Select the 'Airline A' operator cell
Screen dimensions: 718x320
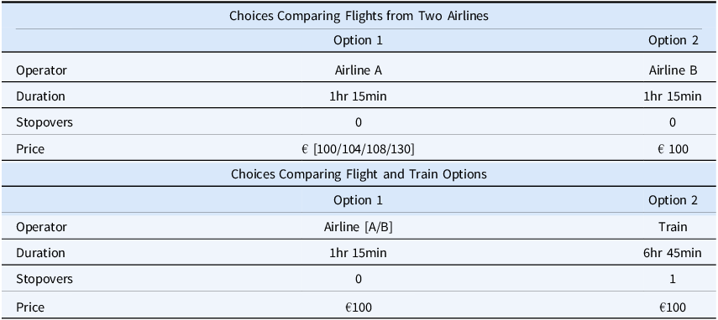click(358, 70)
